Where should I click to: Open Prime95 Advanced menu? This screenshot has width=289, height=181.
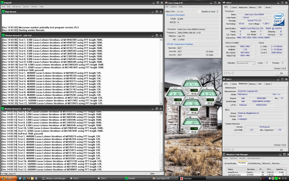coord(17,7)
